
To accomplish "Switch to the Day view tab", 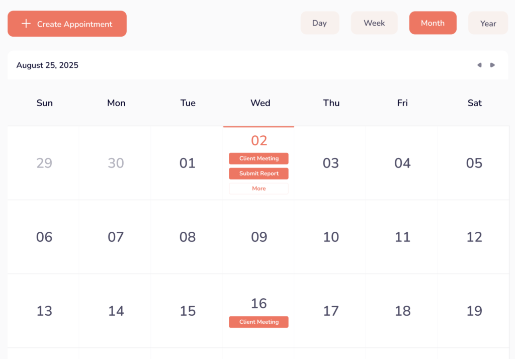I will pos(319,23).
